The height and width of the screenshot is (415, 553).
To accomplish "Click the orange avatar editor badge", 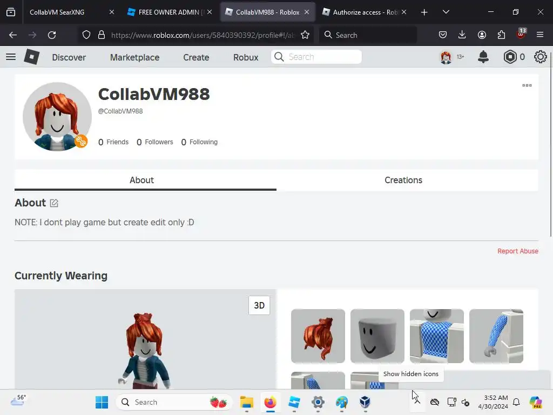I will tap(81, 141).
